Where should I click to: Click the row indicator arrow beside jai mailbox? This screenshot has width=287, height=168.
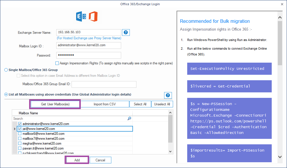(15, 129)
